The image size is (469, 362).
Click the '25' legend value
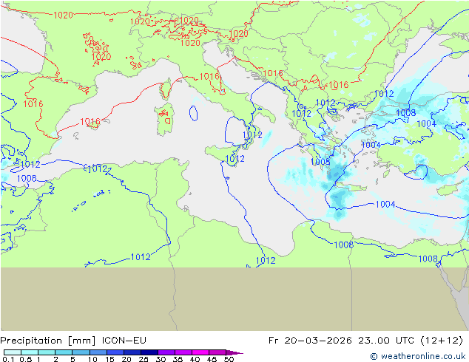point(144,359)
